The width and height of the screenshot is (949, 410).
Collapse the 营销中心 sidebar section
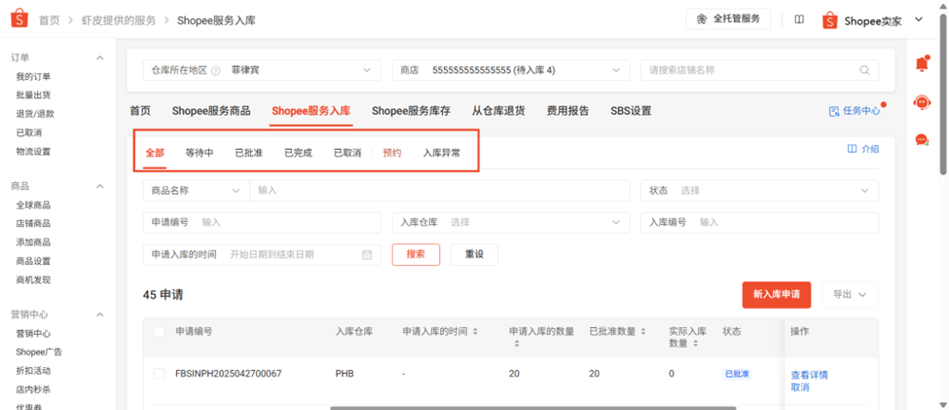tap(100, 315)
